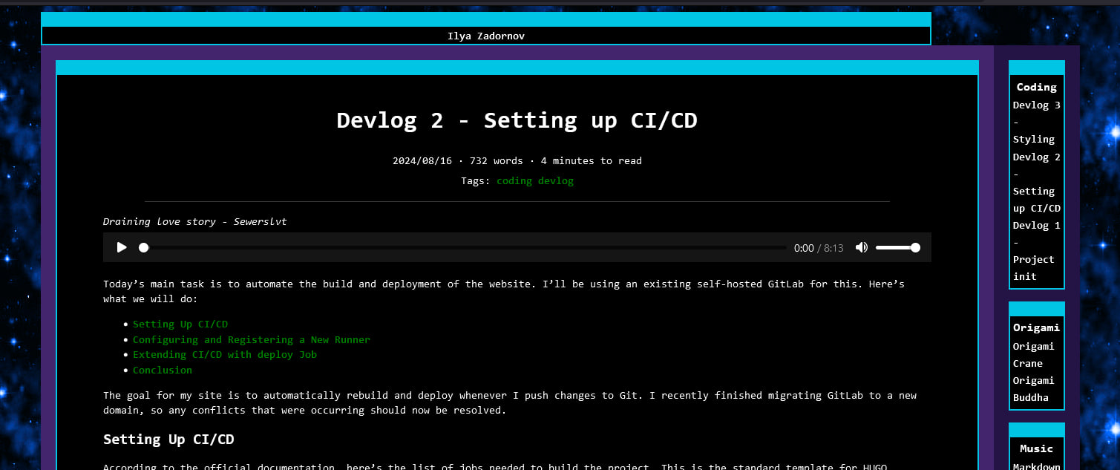Click the Setting Up CI/CD section heading

pos(168,440)
